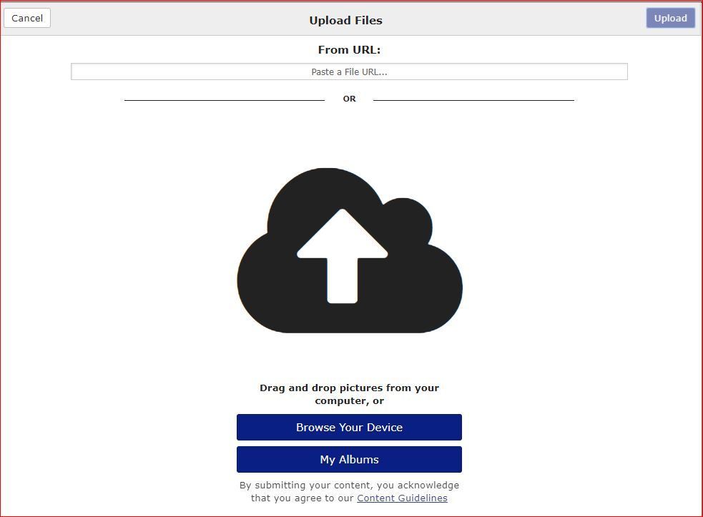This screenshot has height=517, width=703.
Task: Follow the Content Guidelines link
Action: coord(402,498)
